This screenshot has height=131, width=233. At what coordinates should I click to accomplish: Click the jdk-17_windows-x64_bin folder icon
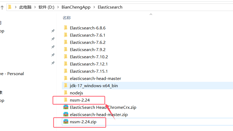click(x=66, y=86)
